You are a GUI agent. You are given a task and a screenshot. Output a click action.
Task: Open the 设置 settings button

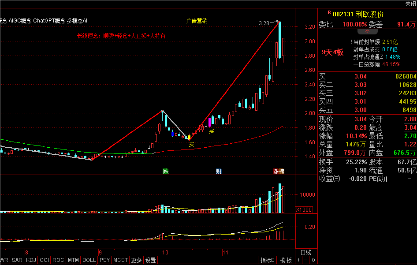151,260
